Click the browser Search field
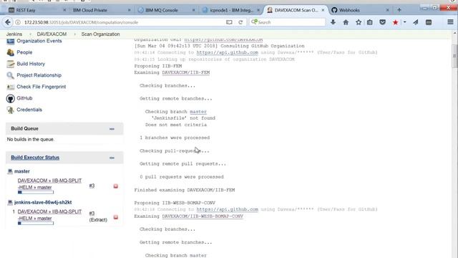The image size is (458, 258). coord(288,22)
